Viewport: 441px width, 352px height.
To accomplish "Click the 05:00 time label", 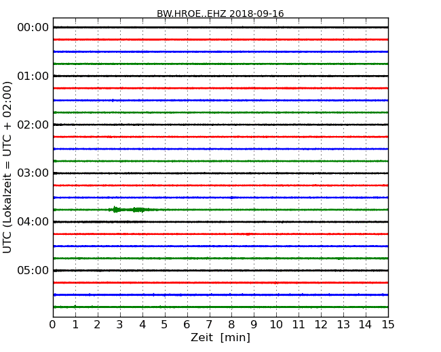I will pyautogui.click(x=33, y=270).
